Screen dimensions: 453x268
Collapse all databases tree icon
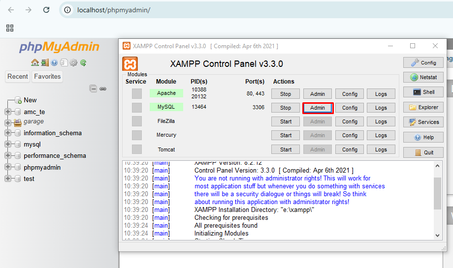click(x=93, y=89)
